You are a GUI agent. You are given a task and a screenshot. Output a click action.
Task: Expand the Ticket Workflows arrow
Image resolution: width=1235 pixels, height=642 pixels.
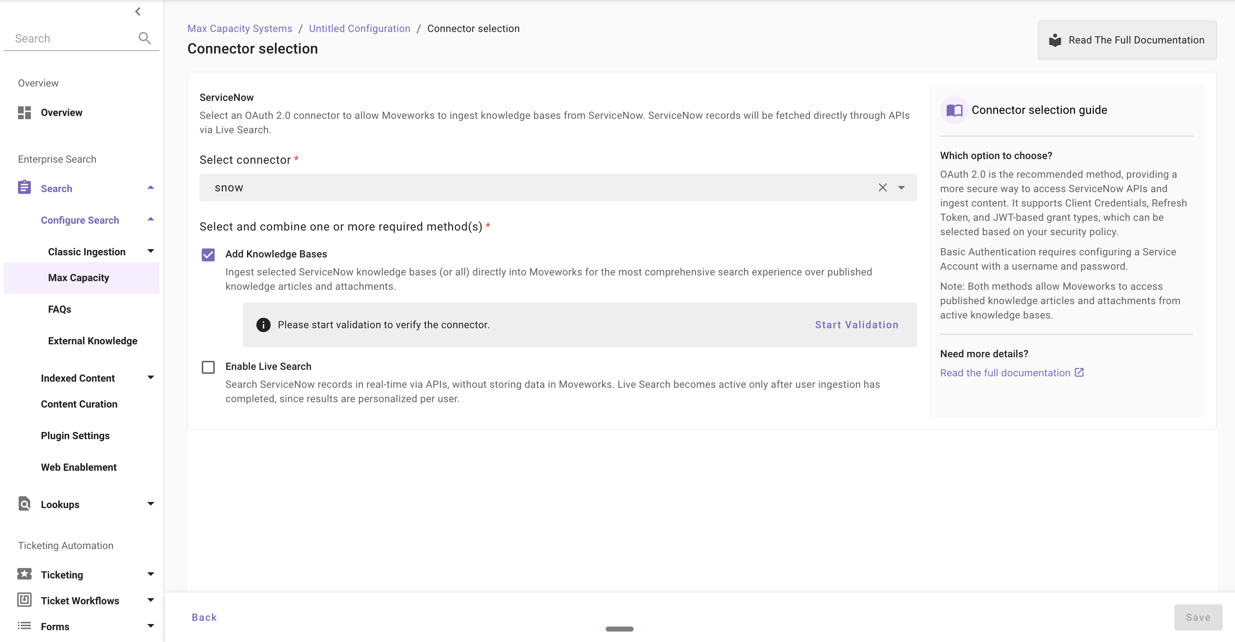150,600
